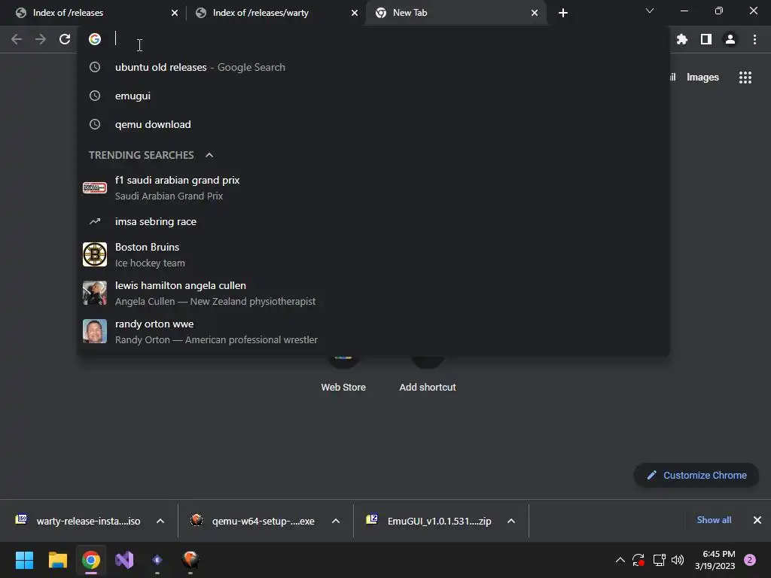Open the Windows Start menu
This screenshot has width=771, height=578.
(x=24, y=560)
